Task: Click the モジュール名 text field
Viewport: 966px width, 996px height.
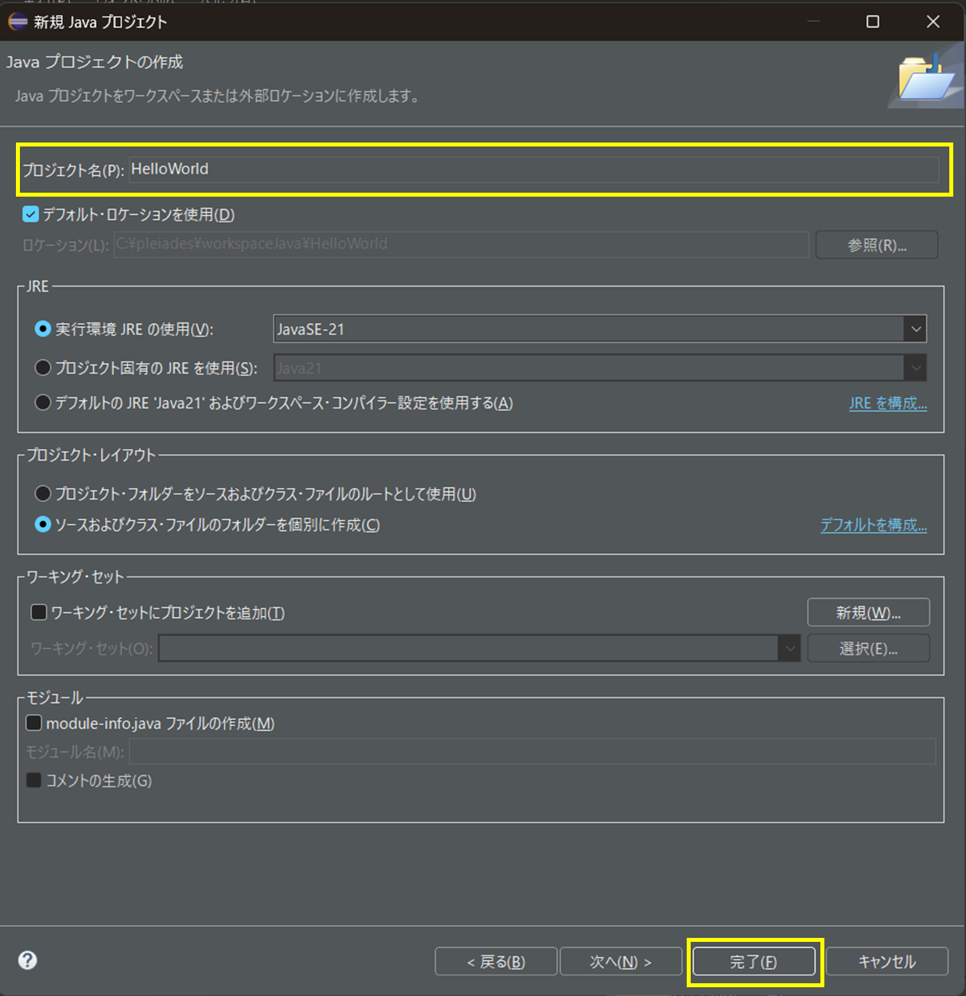Action: coord(532,751)
